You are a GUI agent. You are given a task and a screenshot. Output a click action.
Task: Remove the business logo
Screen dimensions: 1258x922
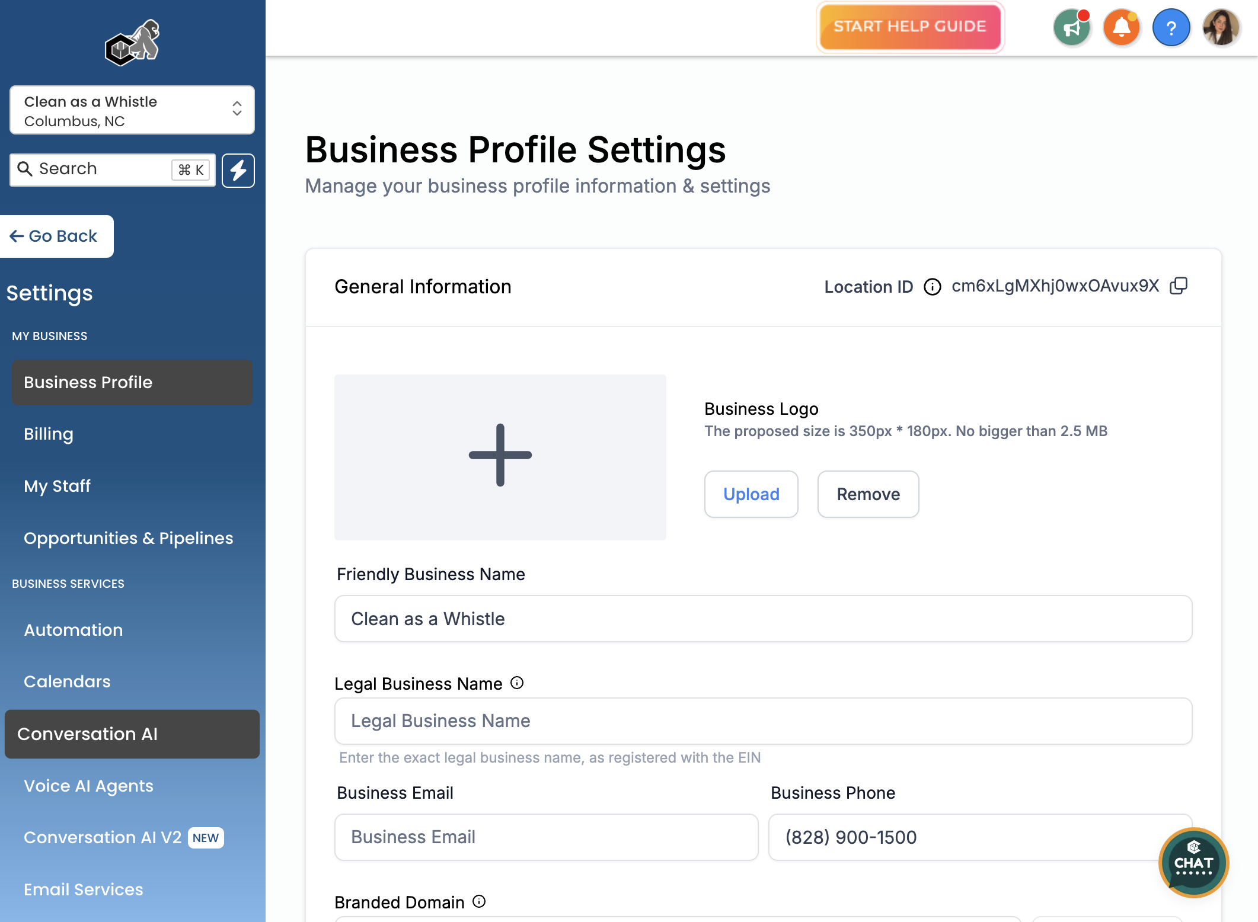tap(868, 494)
